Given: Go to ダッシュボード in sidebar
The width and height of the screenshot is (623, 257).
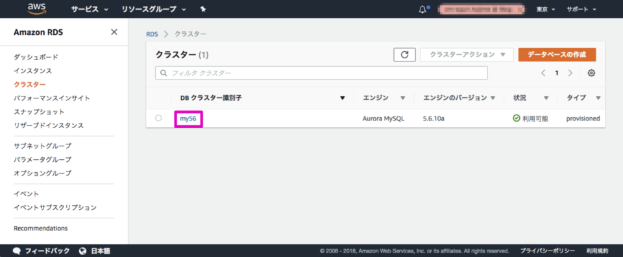Looking at the screenshot, I should (x=36, y=57).
